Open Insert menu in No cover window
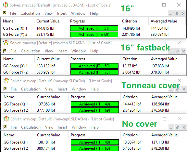 [x=62, y=127]
